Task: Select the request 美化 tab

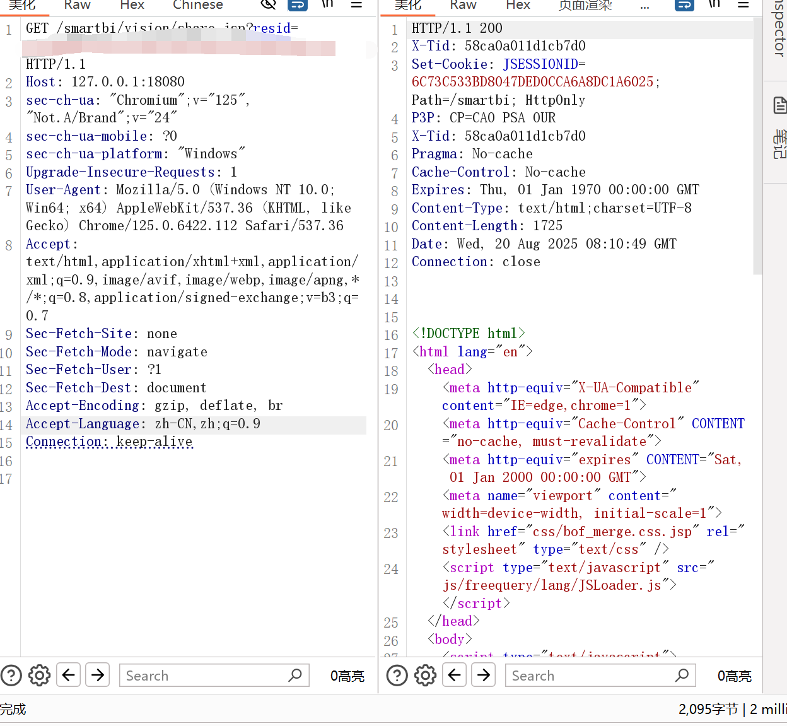Action: 22,4
